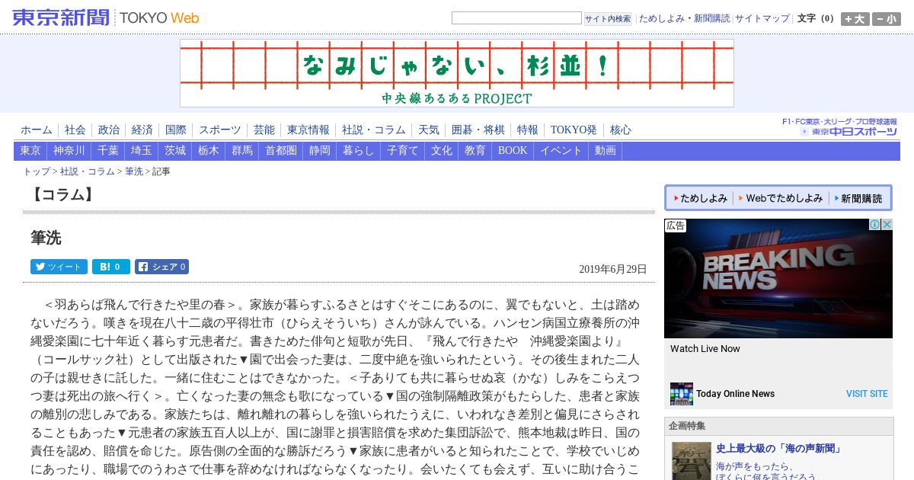Select the 東京 regional tab

(x=30, y=151)
